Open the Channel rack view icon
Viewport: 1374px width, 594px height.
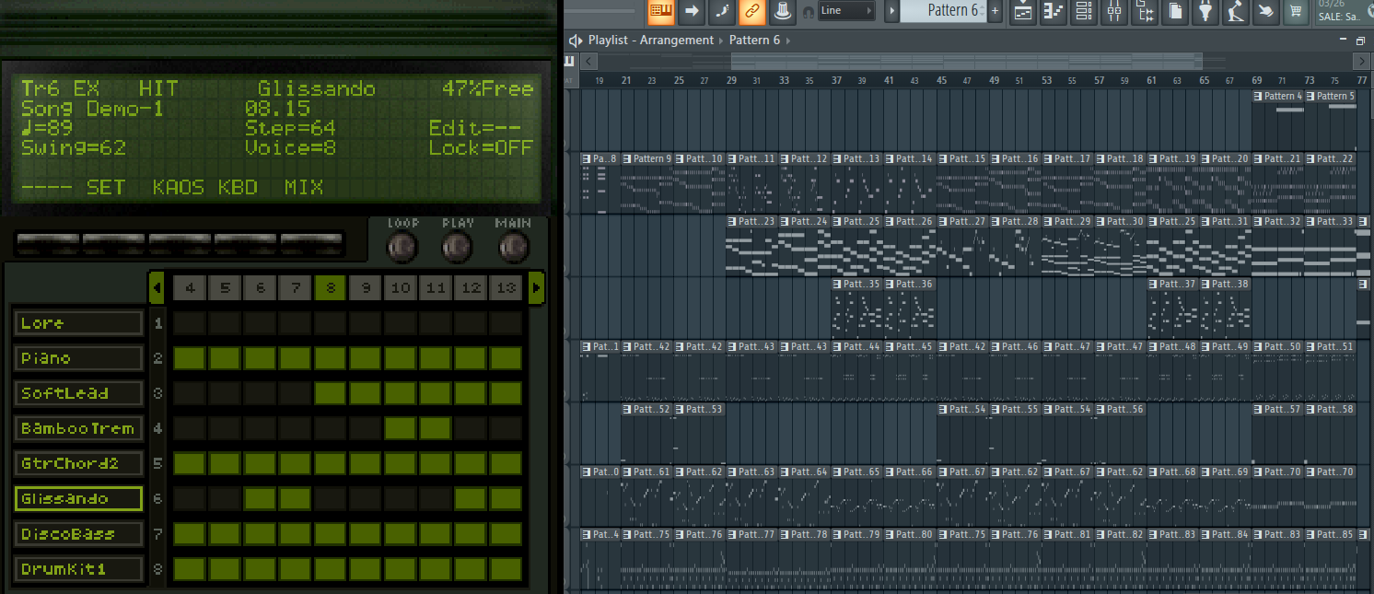click(1084, 11)
